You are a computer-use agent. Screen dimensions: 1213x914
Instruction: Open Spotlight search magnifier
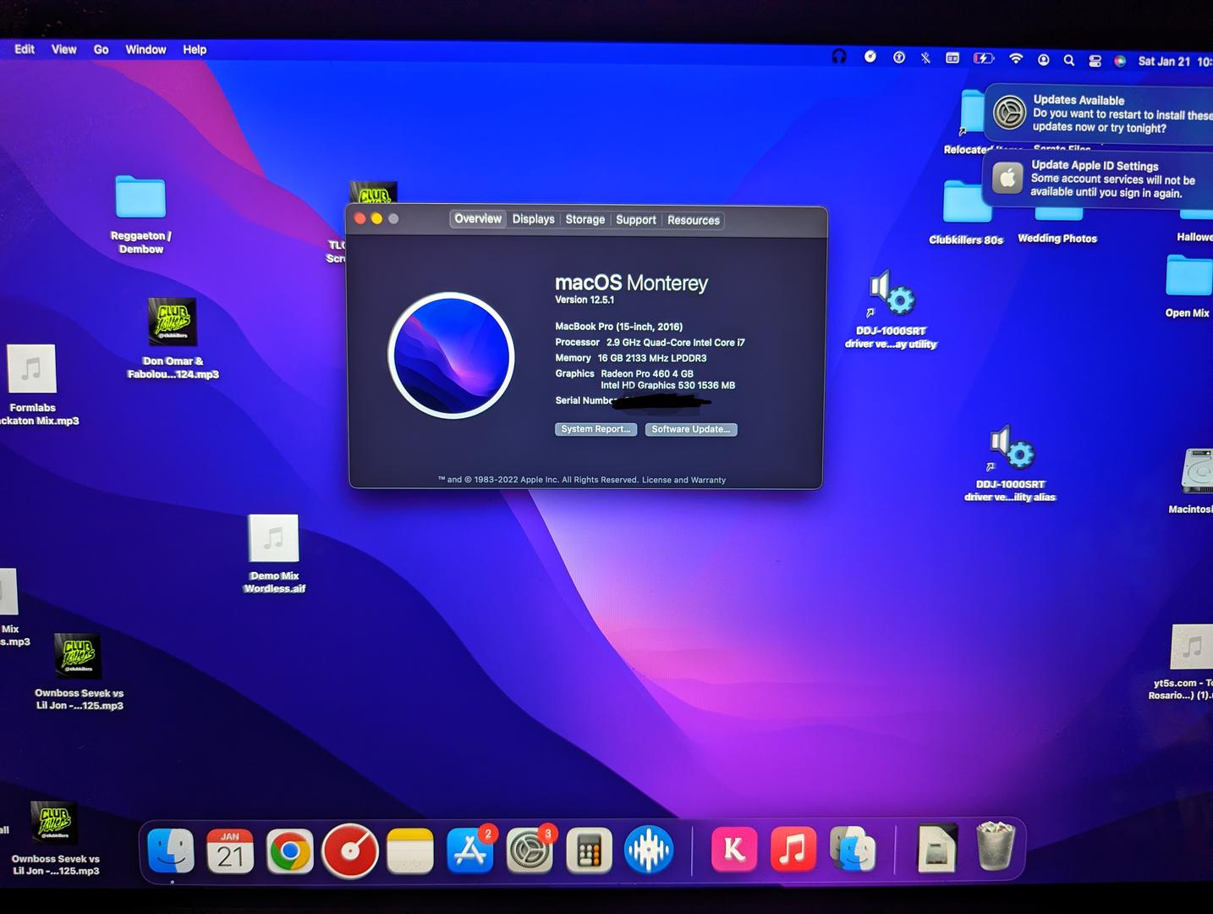[x=1069, y=60]
